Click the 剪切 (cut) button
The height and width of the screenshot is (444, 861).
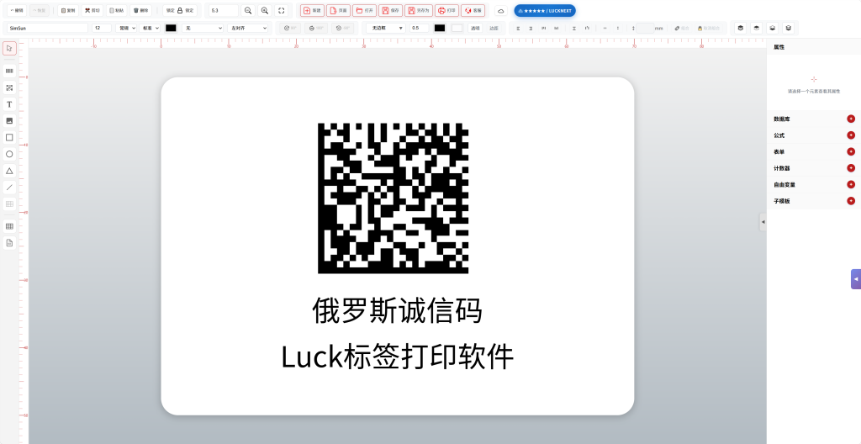[x=92, y=10]
